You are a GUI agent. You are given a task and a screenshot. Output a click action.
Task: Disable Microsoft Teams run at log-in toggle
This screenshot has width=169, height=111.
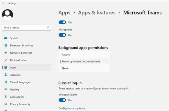click(62, 100)
